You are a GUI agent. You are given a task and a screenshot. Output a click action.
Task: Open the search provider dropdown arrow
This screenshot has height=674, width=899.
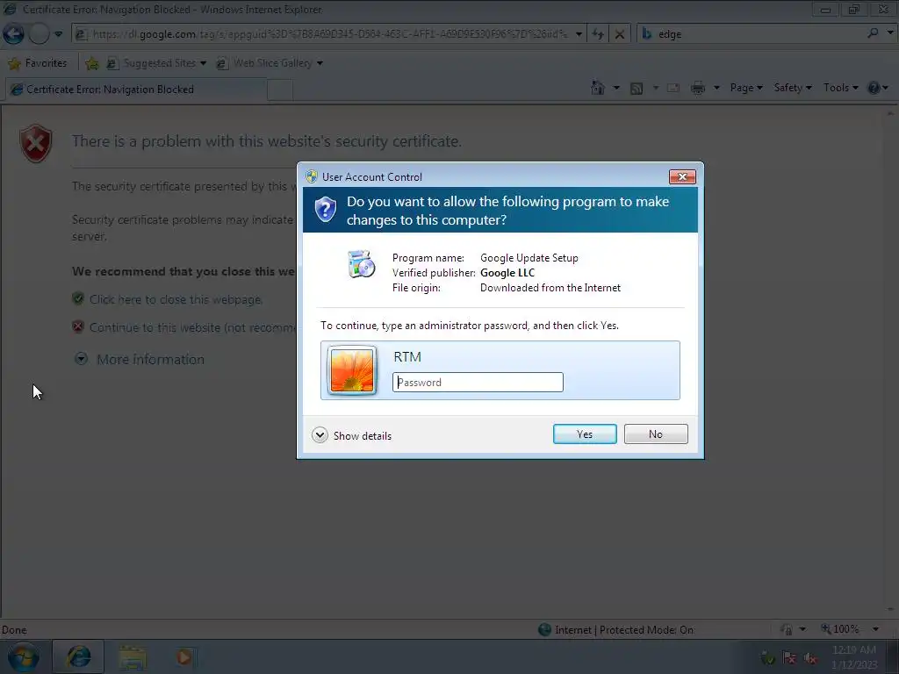[x=890, y=33]
